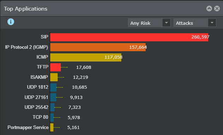Viewport: 223px width, 135px height.
Task: Select the TCP 80 label
Action: [x=40, y=117]
